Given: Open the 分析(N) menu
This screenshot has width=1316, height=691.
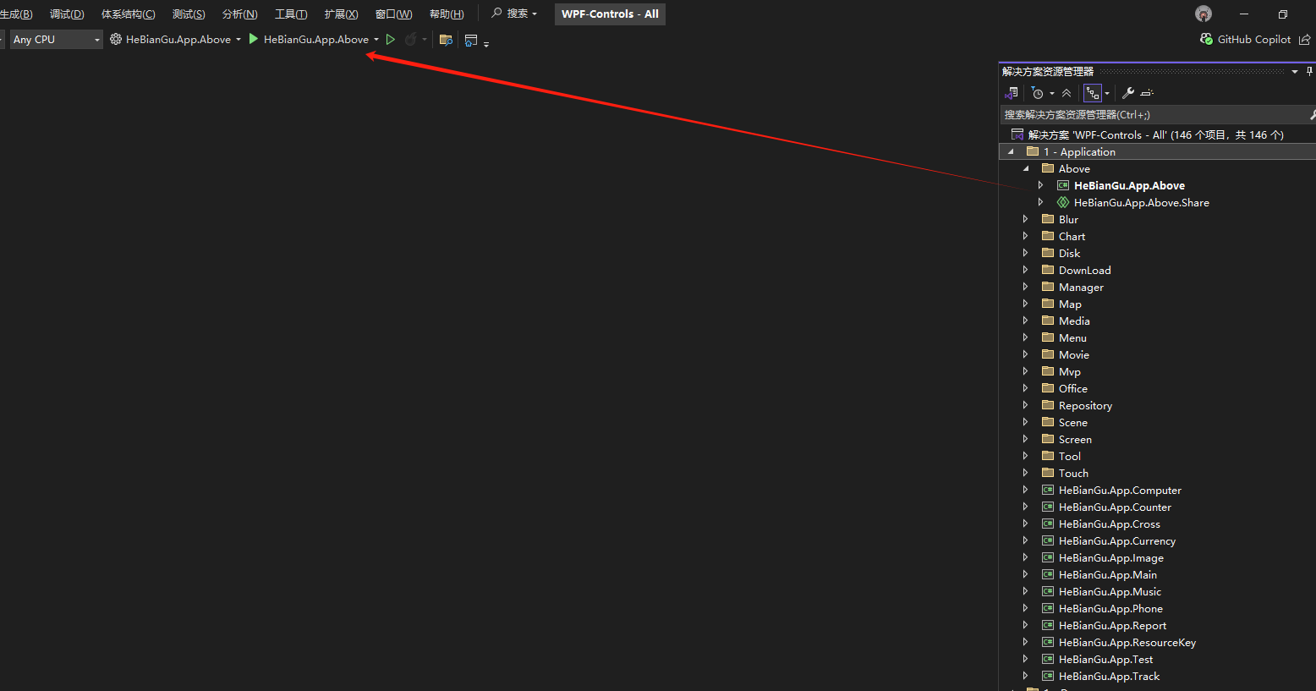Looking at the screenshot, I should pos(240,14).
